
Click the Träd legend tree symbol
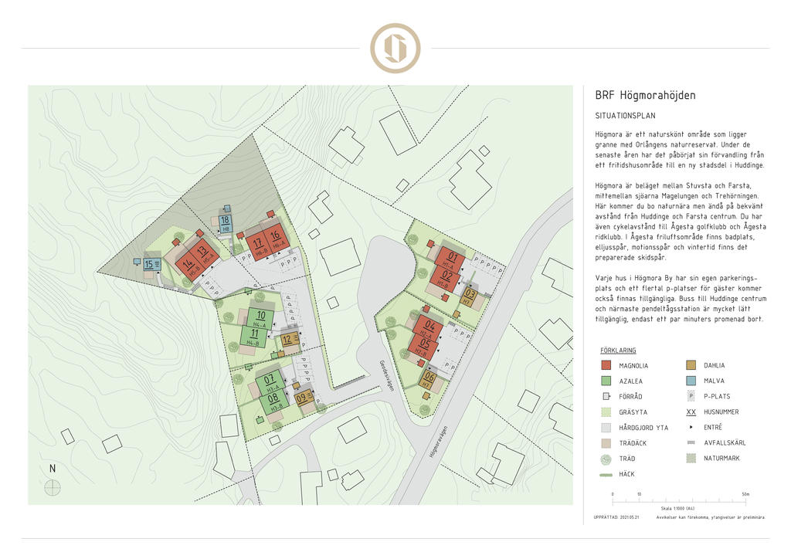pos(606,459)
